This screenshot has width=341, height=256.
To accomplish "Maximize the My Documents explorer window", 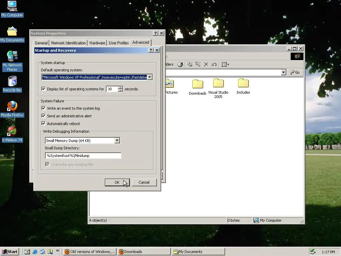I will [295, 49].
